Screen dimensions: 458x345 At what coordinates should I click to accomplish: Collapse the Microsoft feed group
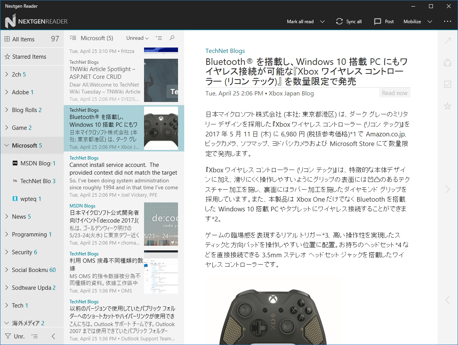pos(7,145)
